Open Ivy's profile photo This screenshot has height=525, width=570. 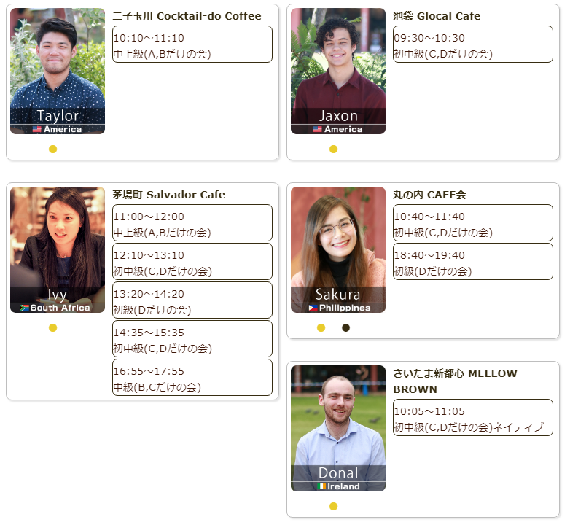tap(58, 250)
